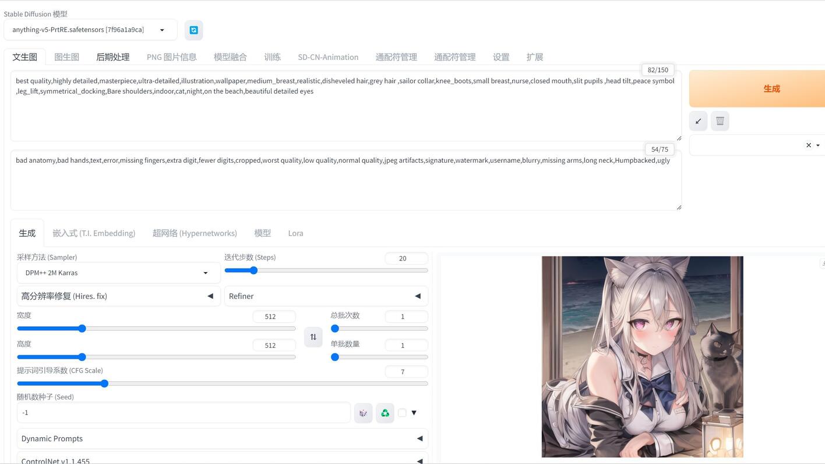Expand the Dynamic Prompts panel
Viewport: 825px width, 464px height.
223,438
